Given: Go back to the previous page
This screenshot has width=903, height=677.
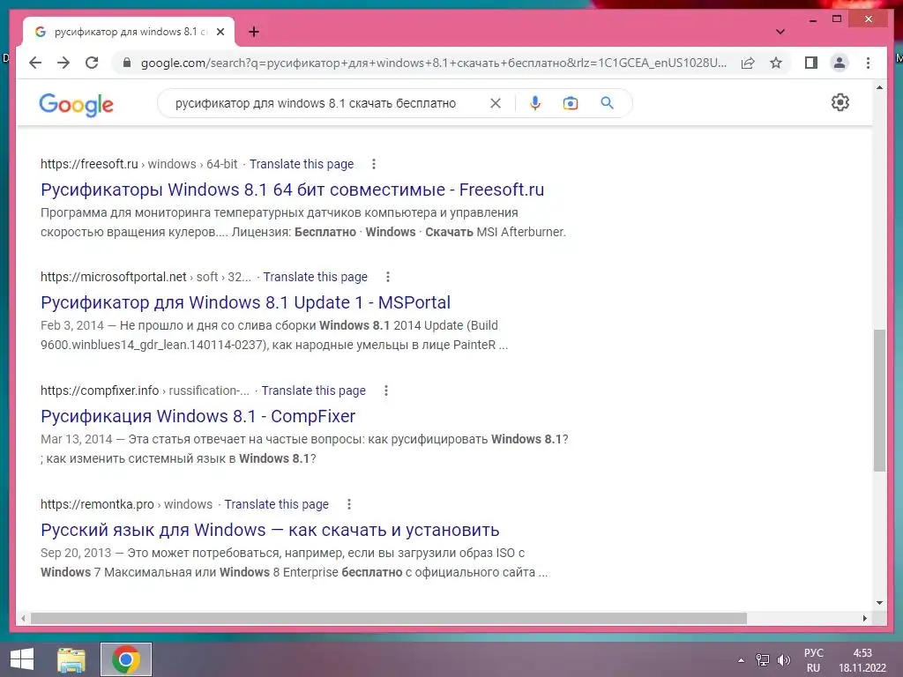Looking at the screenshot, I should point(35,63).
